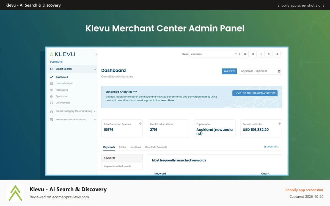This screenshot has width=330, height=206.
Task: Click Reviewed on ecomappreviews.com text
Action: 59,197
